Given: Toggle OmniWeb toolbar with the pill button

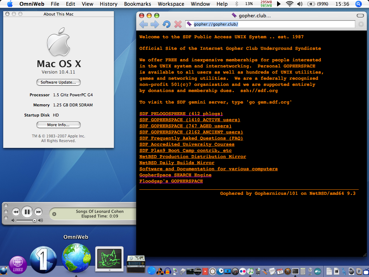Looking at the screenshot, I should (360, 16).
